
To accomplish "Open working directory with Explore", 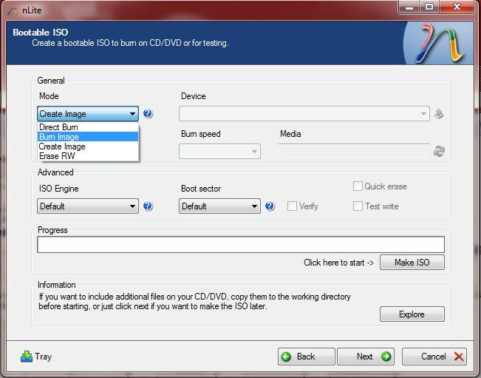I will click(x=412, y=314).
